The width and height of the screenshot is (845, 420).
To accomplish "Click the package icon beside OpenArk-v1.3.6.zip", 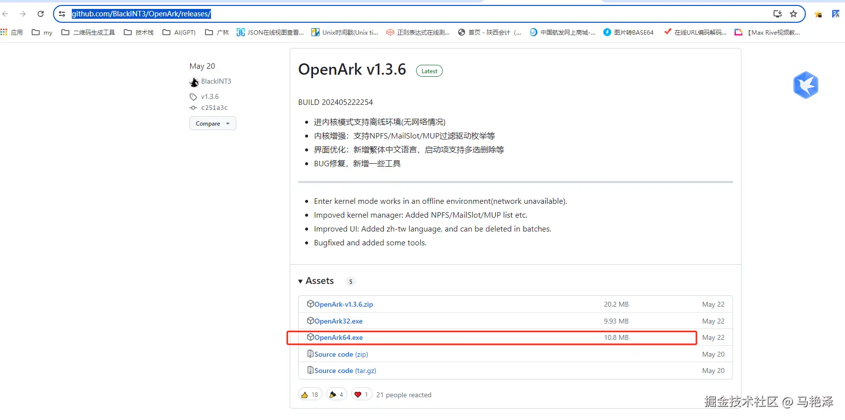I will coord(311,304).
